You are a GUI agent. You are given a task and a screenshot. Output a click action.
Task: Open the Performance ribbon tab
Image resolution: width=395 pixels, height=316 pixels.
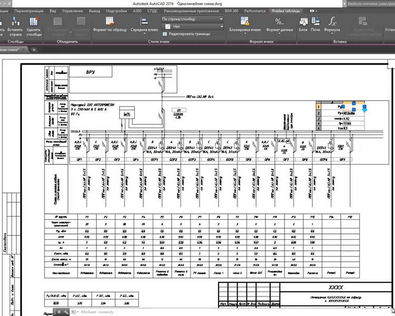[255, 11]
